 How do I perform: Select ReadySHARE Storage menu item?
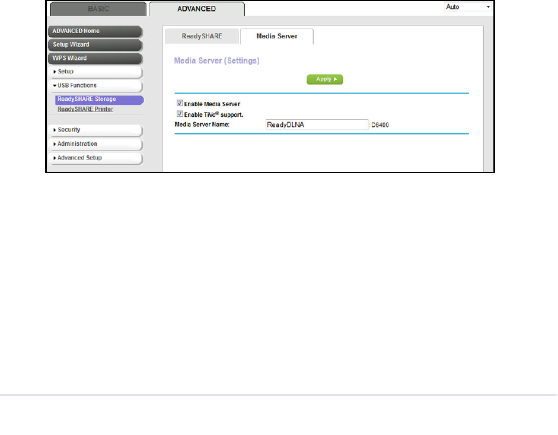[99, 99]
